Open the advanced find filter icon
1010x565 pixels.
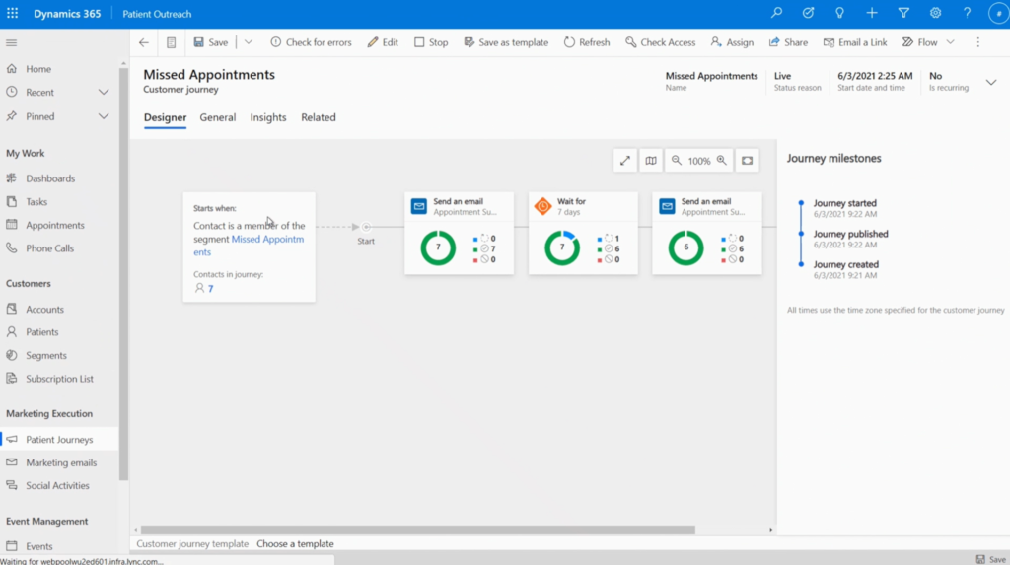click(x=903, y=13)
